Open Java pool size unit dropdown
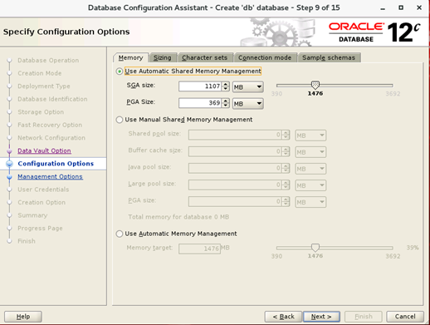430x325 pixels. (310, 169)
